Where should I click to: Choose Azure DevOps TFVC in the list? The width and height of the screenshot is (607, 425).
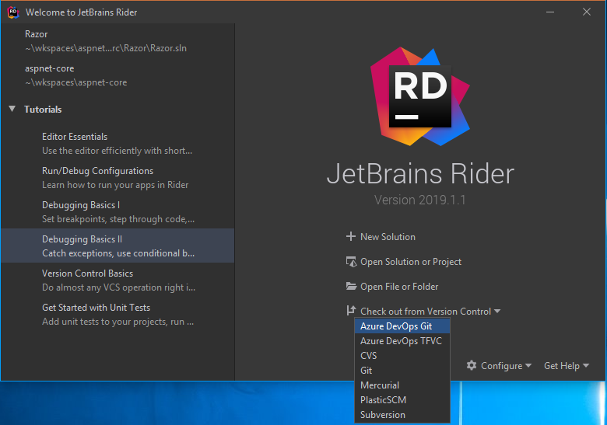pos(402,341)
